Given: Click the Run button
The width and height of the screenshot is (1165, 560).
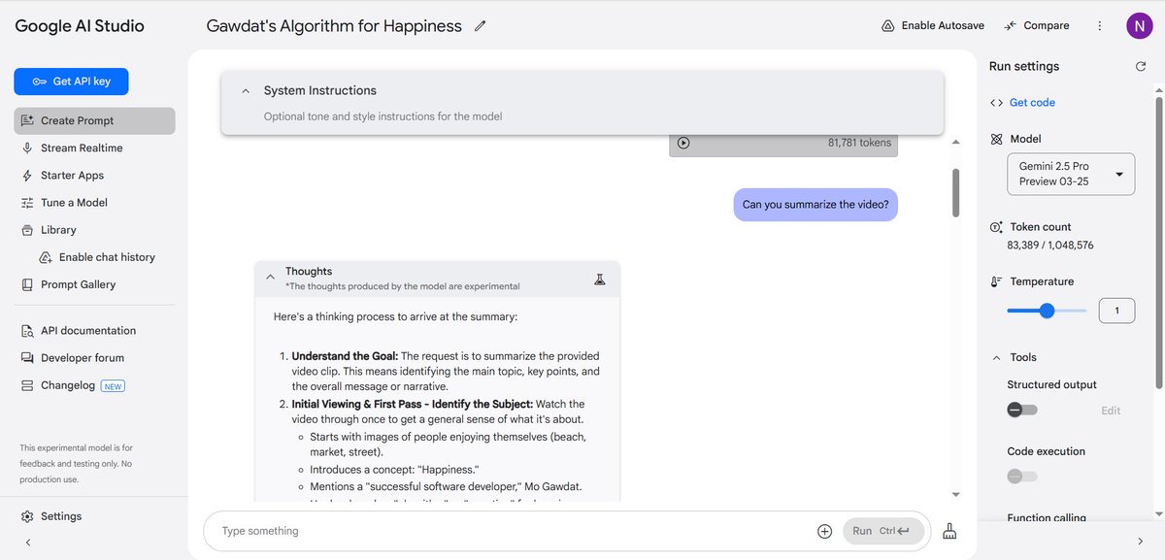Looking at the screenshot, I should pos(882,531).
